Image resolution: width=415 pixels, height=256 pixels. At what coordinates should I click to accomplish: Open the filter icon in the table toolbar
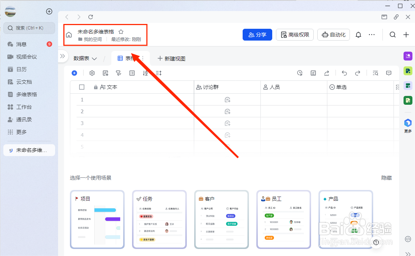tap(118, 73)
